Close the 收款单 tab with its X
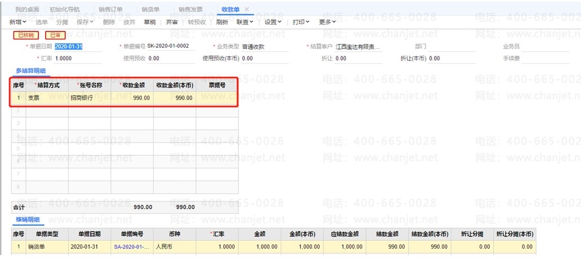 point(247,9)
